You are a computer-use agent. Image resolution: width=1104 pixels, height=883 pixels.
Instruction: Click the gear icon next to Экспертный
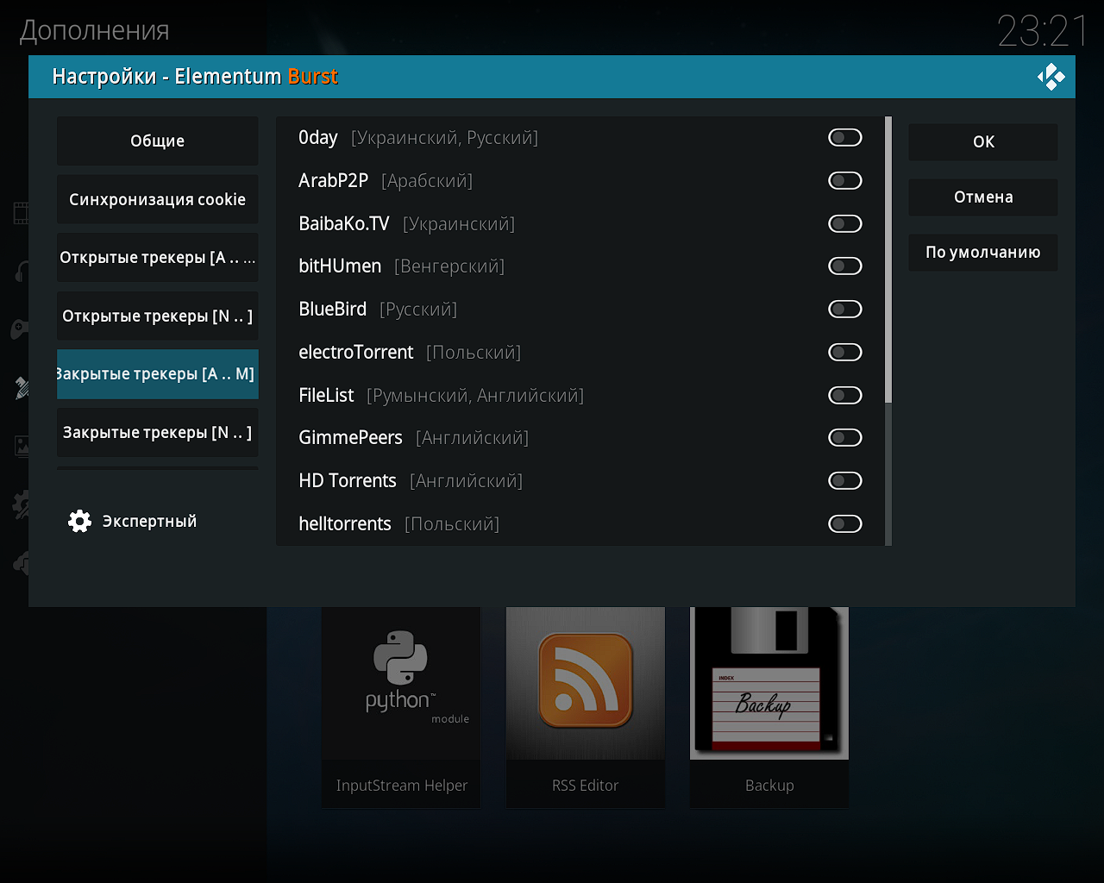[79, 521]
